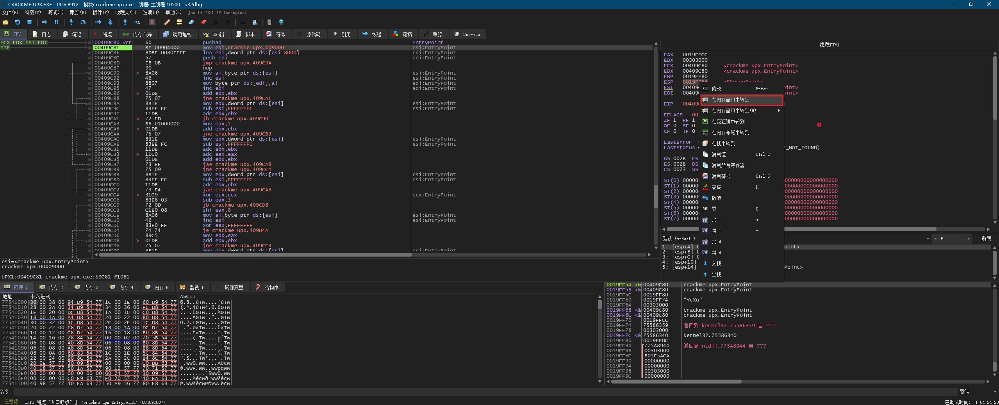The height and width of the screenshot is (405, 999).
Task: Click the stop (blue square) toolbar icon
Action: pos(29,22)
